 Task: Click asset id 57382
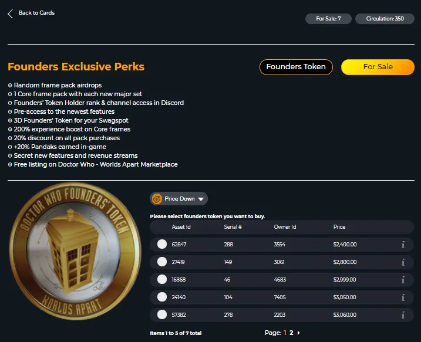[179, 315]
